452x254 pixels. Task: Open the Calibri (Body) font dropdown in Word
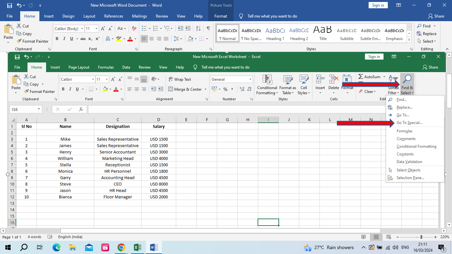click(x=82, y=29)
